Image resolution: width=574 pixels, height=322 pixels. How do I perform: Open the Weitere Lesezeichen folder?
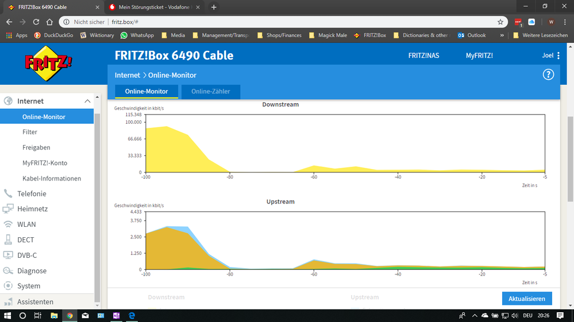point(541,36)
